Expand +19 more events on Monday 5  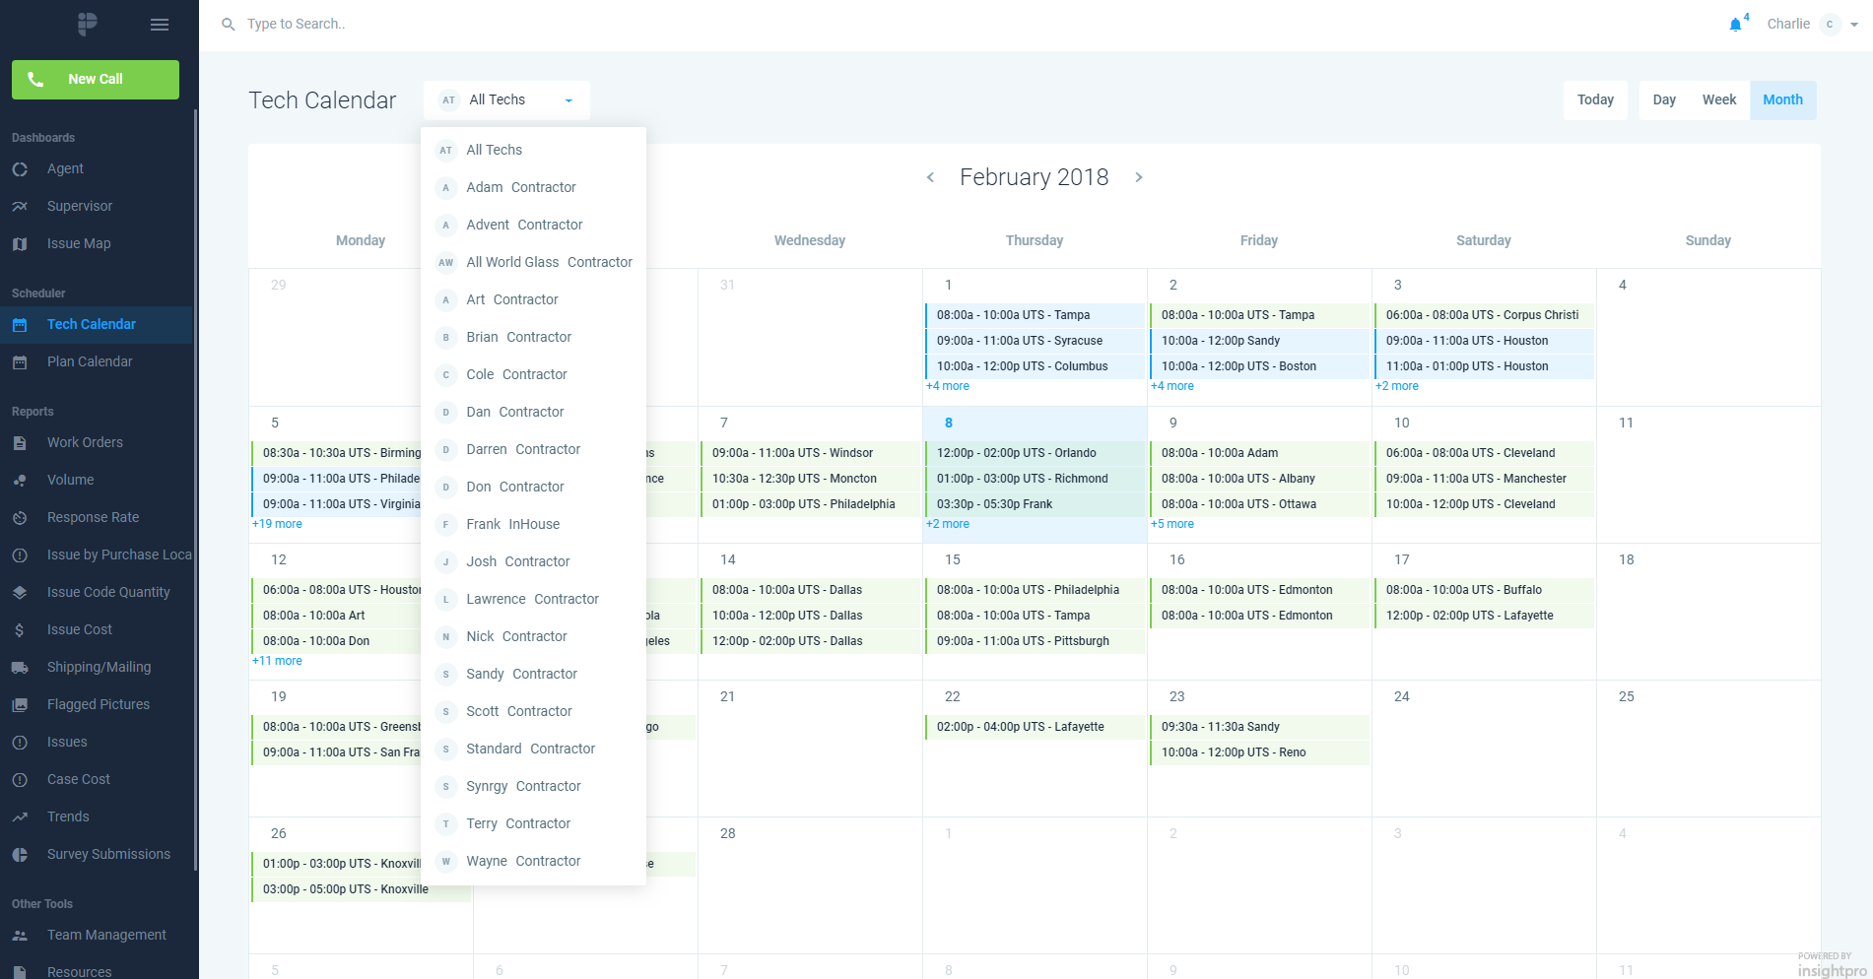coord(278,524)
